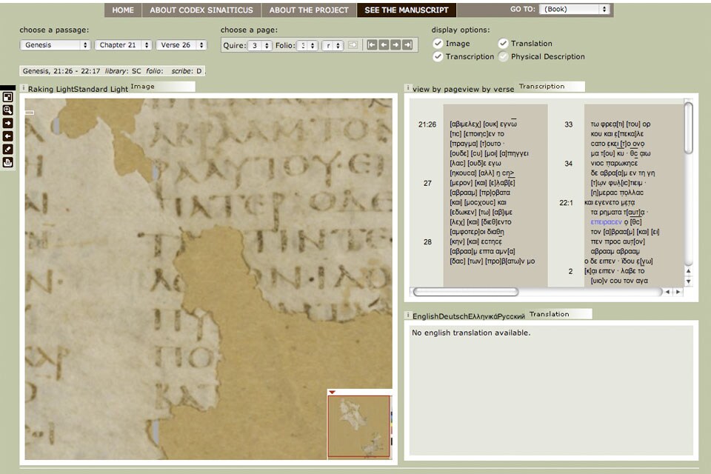
Task: Go to next page with the page-navigation right arrow
Action: [395, 44]
